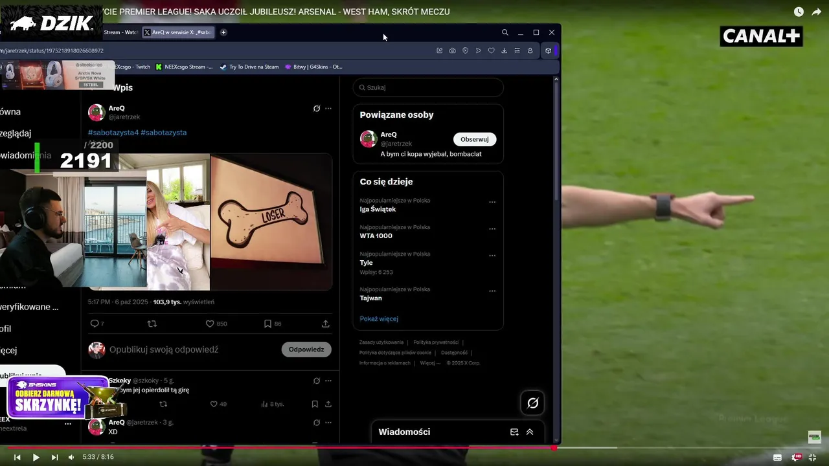Open browser downloads icon

[504, 50]
